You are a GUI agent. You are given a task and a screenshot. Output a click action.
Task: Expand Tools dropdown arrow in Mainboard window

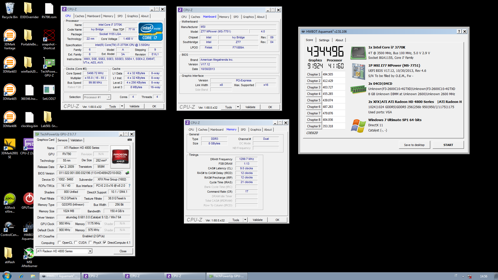tap(238, 107)
